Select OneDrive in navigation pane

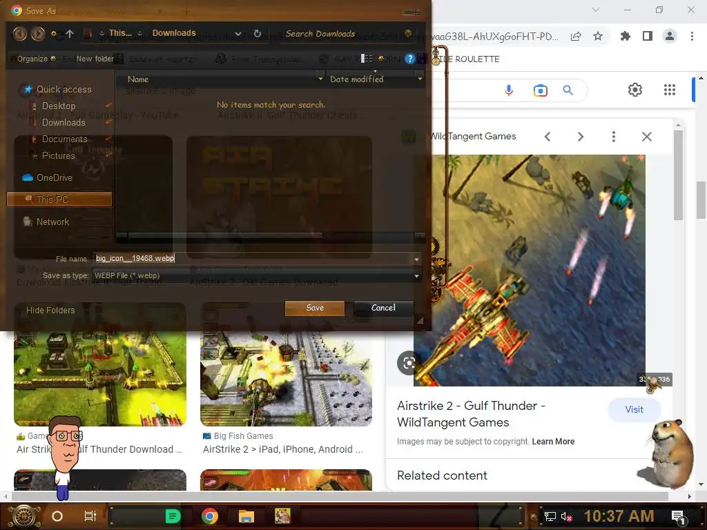54,177
